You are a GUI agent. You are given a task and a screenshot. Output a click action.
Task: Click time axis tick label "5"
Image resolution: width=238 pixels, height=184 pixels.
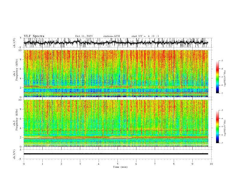117,164
